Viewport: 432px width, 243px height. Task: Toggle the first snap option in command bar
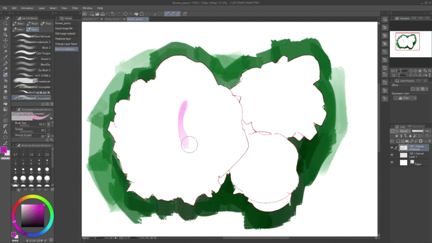click(x=166, y=13)
